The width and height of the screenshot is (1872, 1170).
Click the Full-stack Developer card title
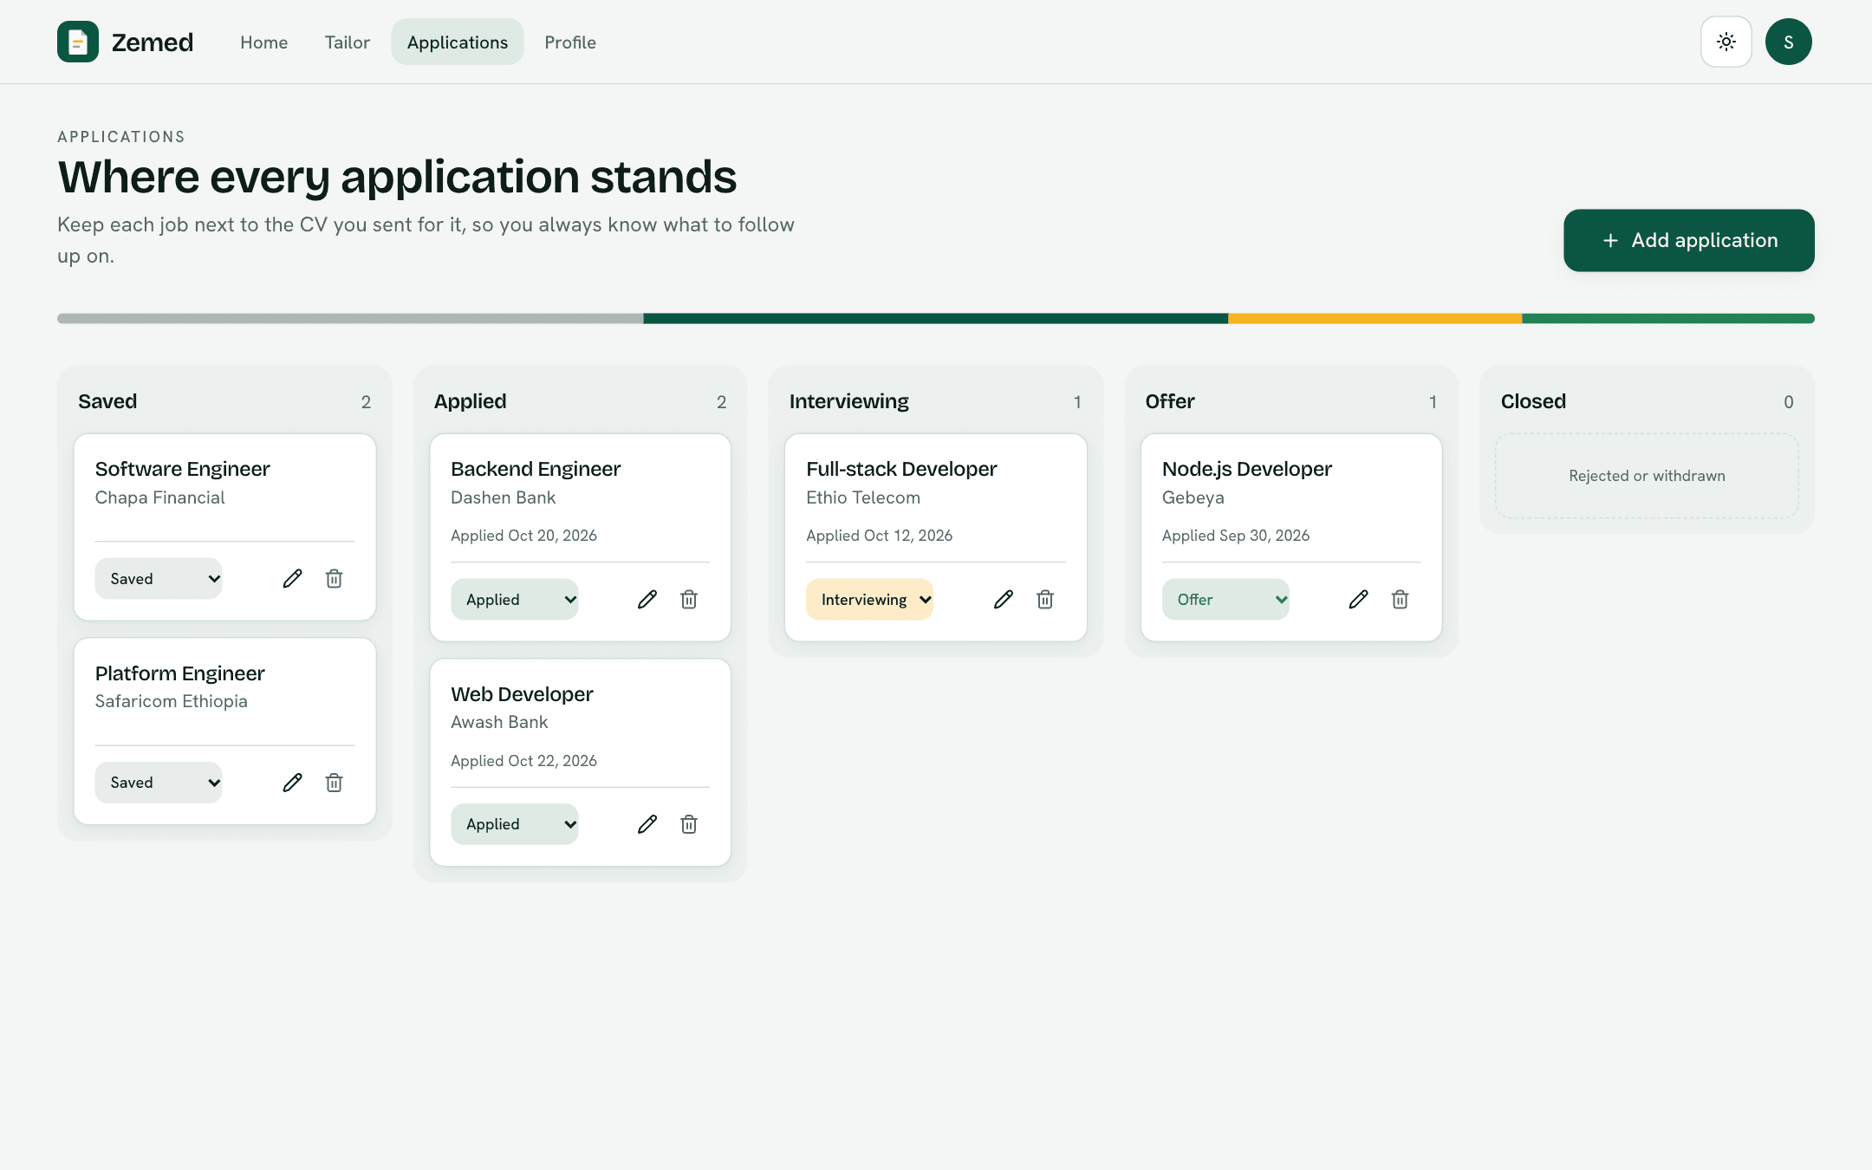(901, 469)
